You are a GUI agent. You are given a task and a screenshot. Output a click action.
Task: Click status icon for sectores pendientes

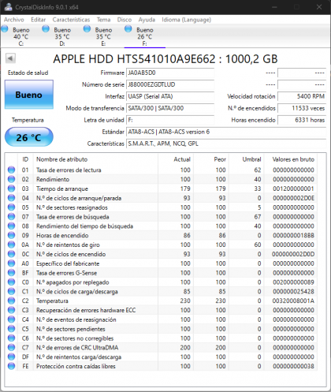tap(11, 329)
